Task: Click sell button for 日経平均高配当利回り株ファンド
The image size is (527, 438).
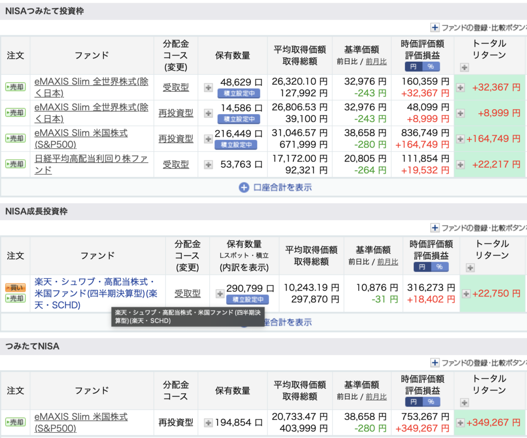Action: (x=15, y=164)
